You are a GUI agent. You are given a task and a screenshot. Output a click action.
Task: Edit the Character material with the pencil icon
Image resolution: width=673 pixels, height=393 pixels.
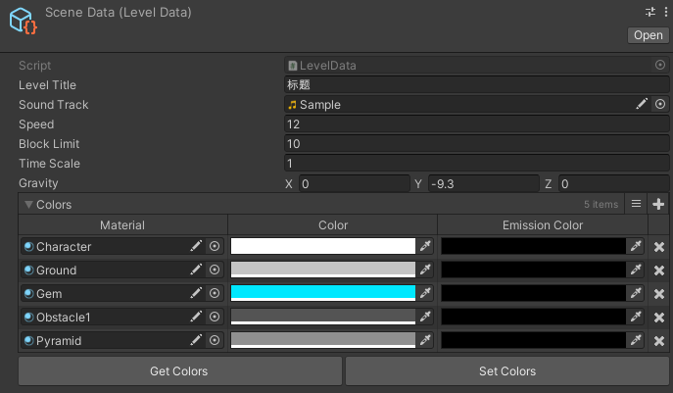(196, 246)
